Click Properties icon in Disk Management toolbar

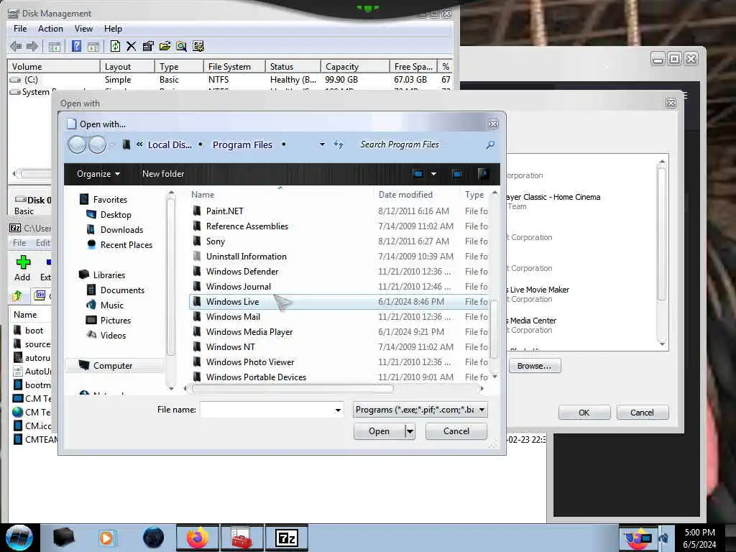pos(148,46)
